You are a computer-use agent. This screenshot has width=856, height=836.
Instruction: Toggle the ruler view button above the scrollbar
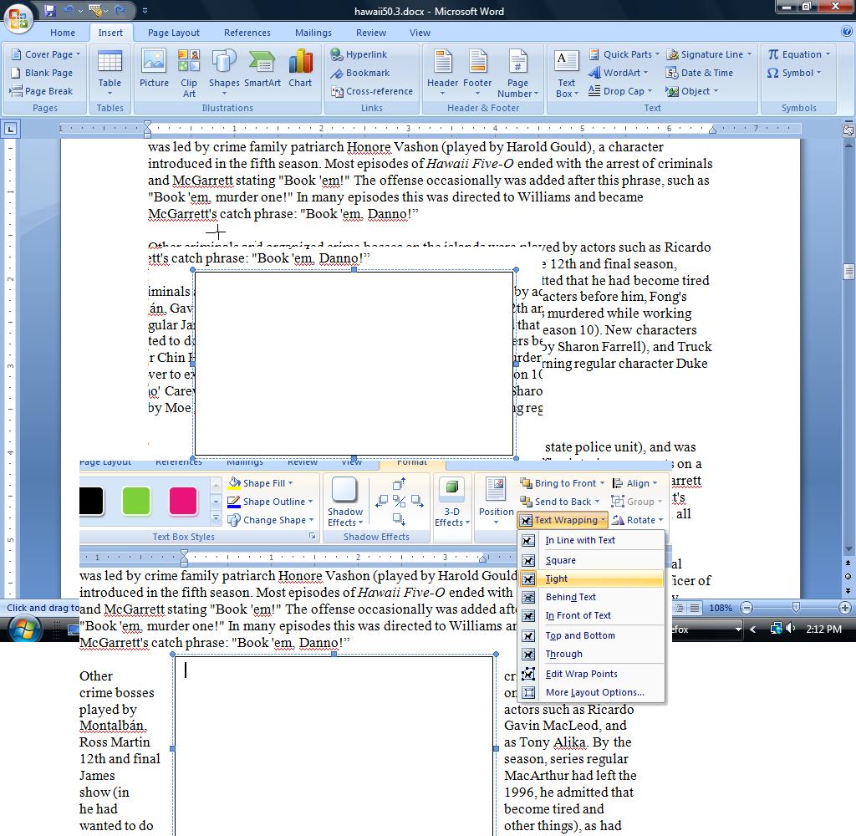click(x=848, y=130)
